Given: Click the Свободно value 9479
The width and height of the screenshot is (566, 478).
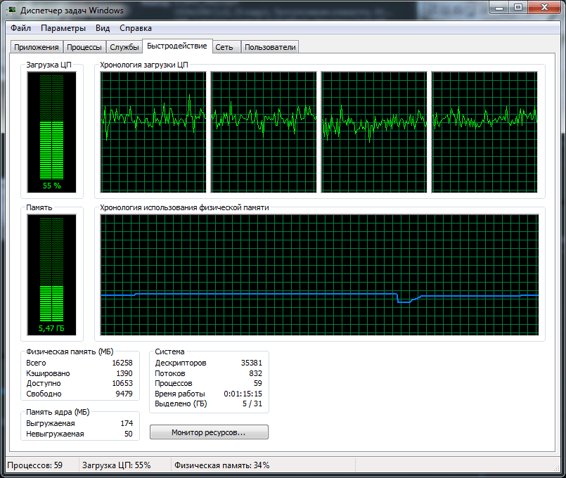Looking at the screenshot, I should point(124,394).
